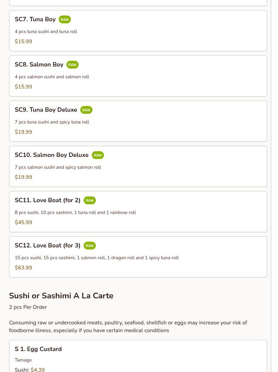Screen dimensions: 278x372
Task: Select the SC8. Salmon Boy menu card
Action: pos(138,76)
